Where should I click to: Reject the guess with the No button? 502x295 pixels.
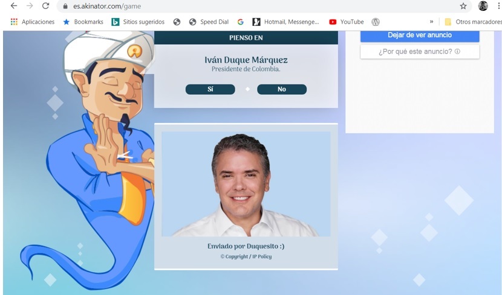pyautogui.click(x=281, y=89)
